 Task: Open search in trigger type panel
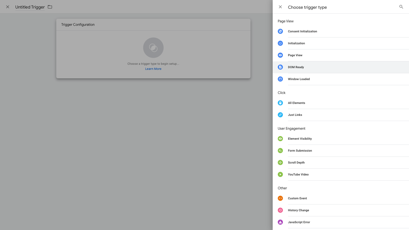pos(401,7)
